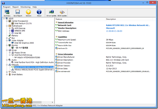Click the right arrow of tree scrollbar
This screenshot has height=109, width=158.
52,102
